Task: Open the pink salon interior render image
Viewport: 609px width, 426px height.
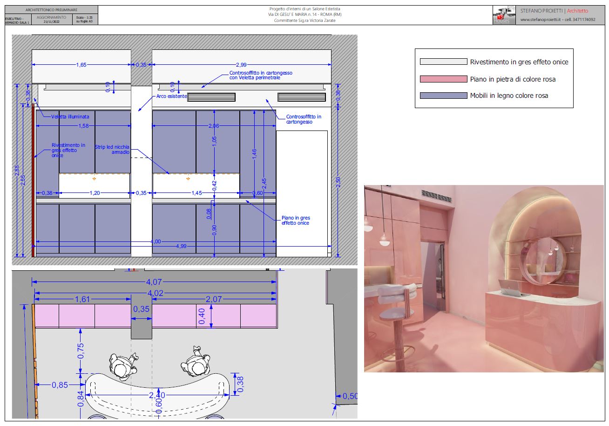Action: tap(484, 278)
